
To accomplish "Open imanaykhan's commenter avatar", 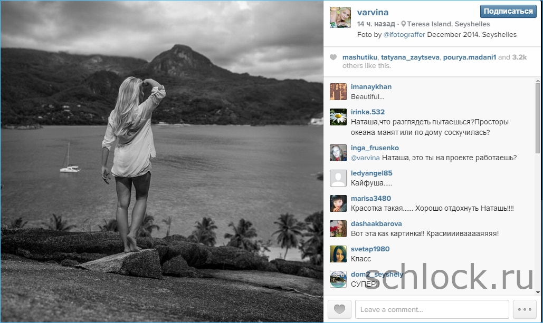I will pyautogui.click(x=338, y=92).
